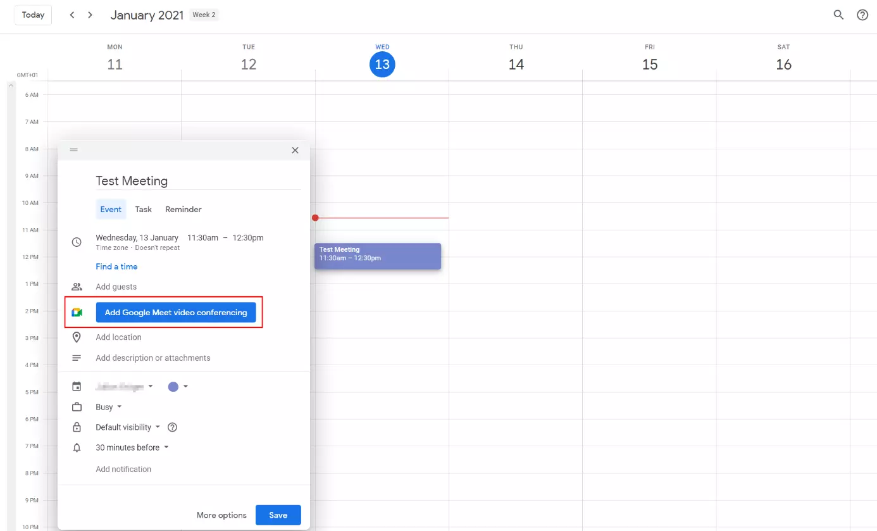This screenshot has width=877, height=531.
Task: Go to next week arrow
Action: tap(90, 15)
